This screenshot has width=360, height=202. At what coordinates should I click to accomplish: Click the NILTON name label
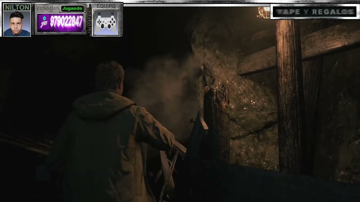[x=17, y=7]
